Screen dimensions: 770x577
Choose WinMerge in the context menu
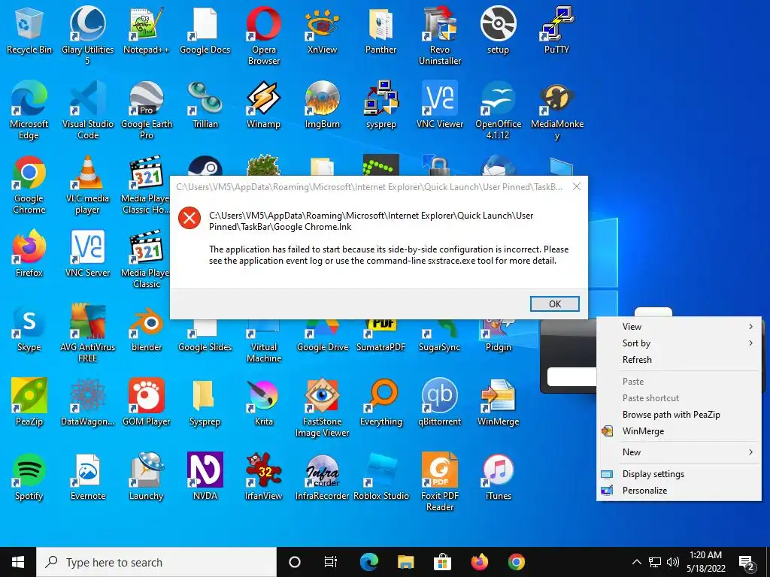click(679, 431)
